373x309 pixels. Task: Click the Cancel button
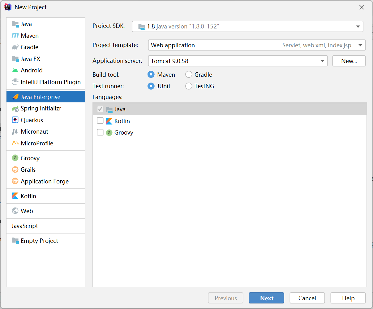tap(307, 298)
